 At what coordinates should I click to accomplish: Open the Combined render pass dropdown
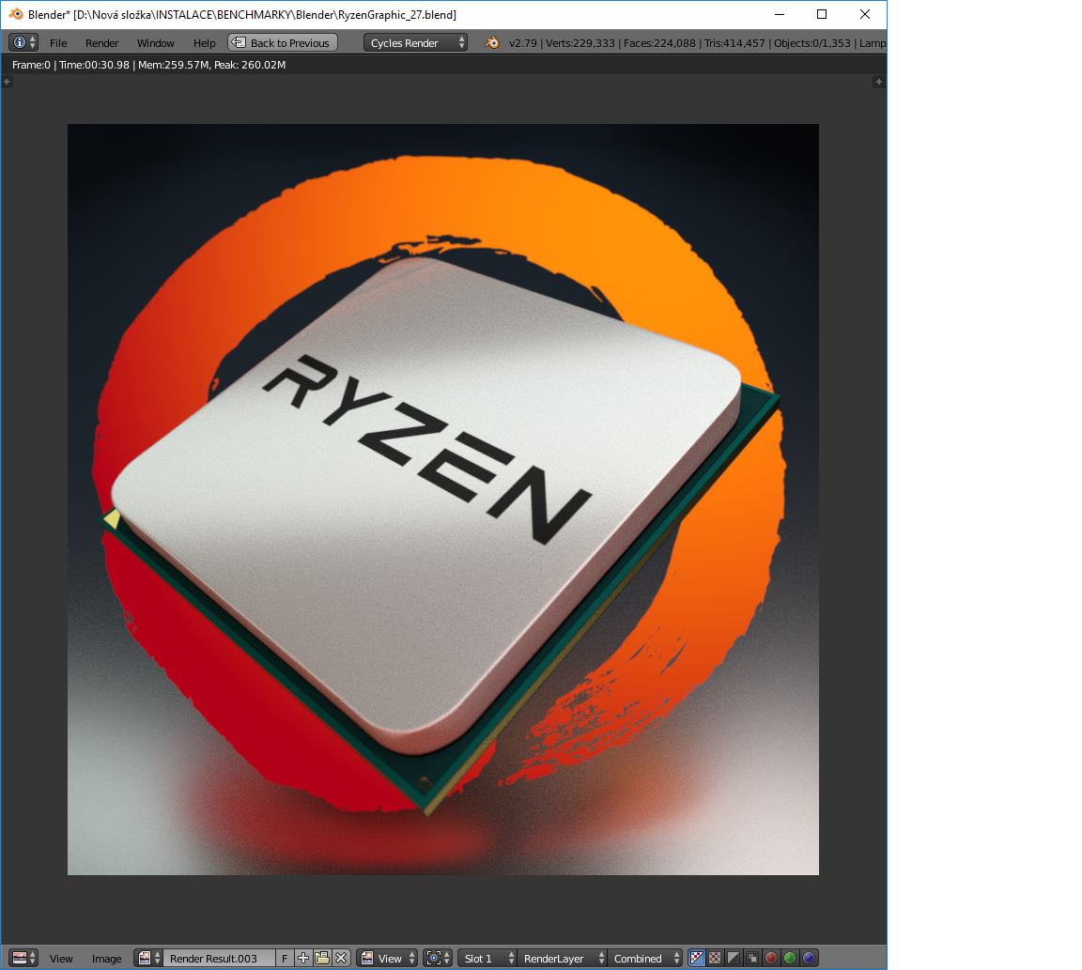click(646, 958)
